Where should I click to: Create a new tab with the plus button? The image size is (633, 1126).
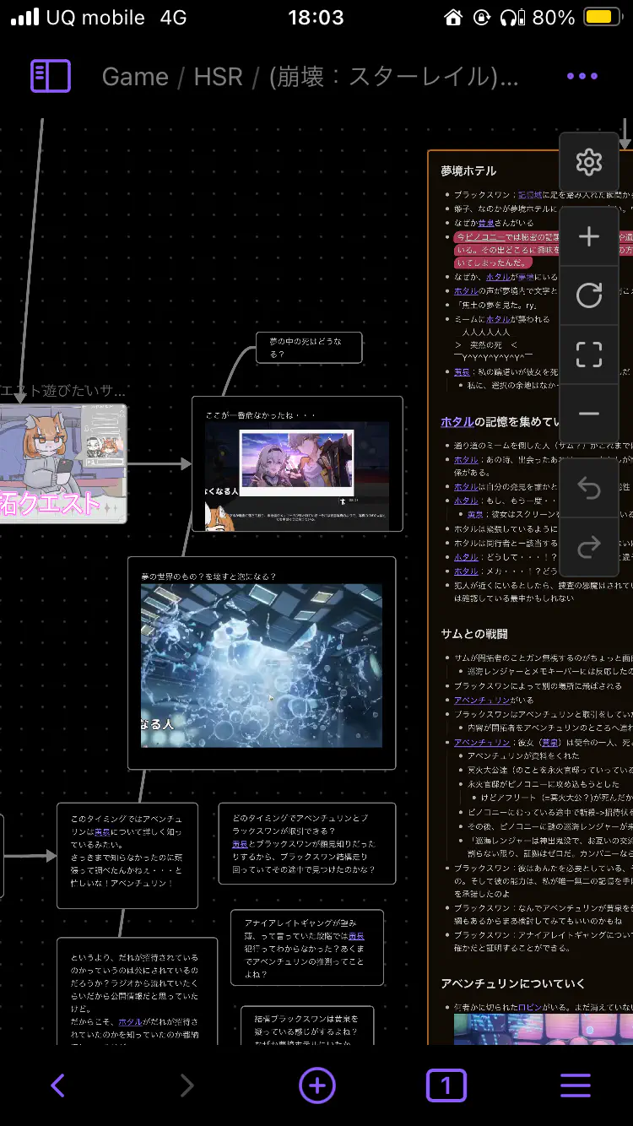pos(317,1085)
